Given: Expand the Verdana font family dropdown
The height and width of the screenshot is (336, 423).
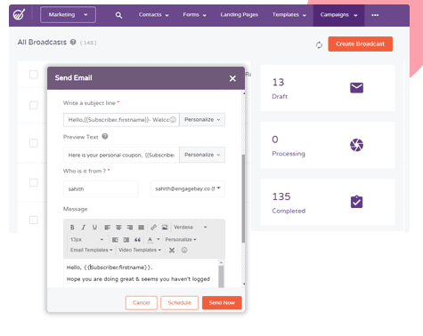Looking at the screenshot, I should click(191, 228).
